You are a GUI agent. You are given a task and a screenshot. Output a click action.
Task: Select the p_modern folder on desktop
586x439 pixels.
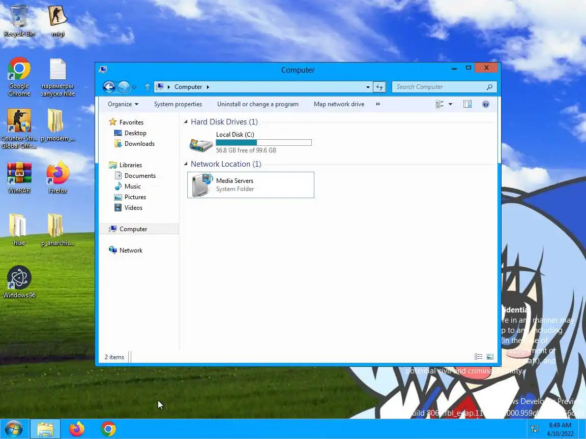[57, 125]
